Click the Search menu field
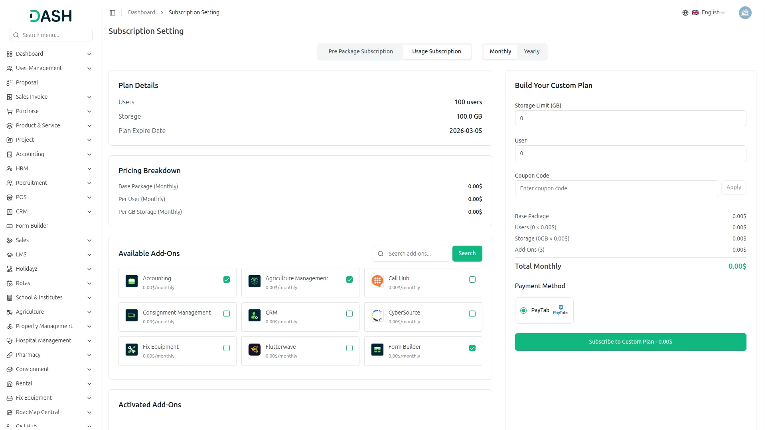 (51, 35)
